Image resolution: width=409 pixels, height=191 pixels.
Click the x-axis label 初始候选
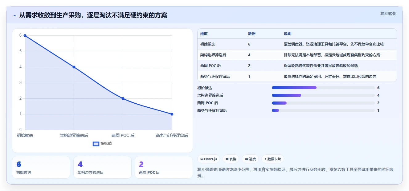[x=25, y=135]
